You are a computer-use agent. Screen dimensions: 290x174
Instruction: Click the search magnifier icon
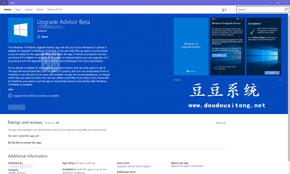point(286,10)
